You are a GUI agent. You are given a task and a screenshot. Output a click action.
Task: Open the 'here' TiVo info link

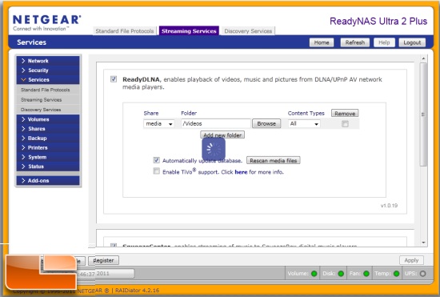point(241,172)
